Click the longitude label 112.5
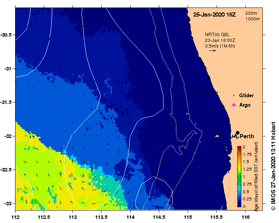Viewport: 279px width, 223px height. (44, 217)
